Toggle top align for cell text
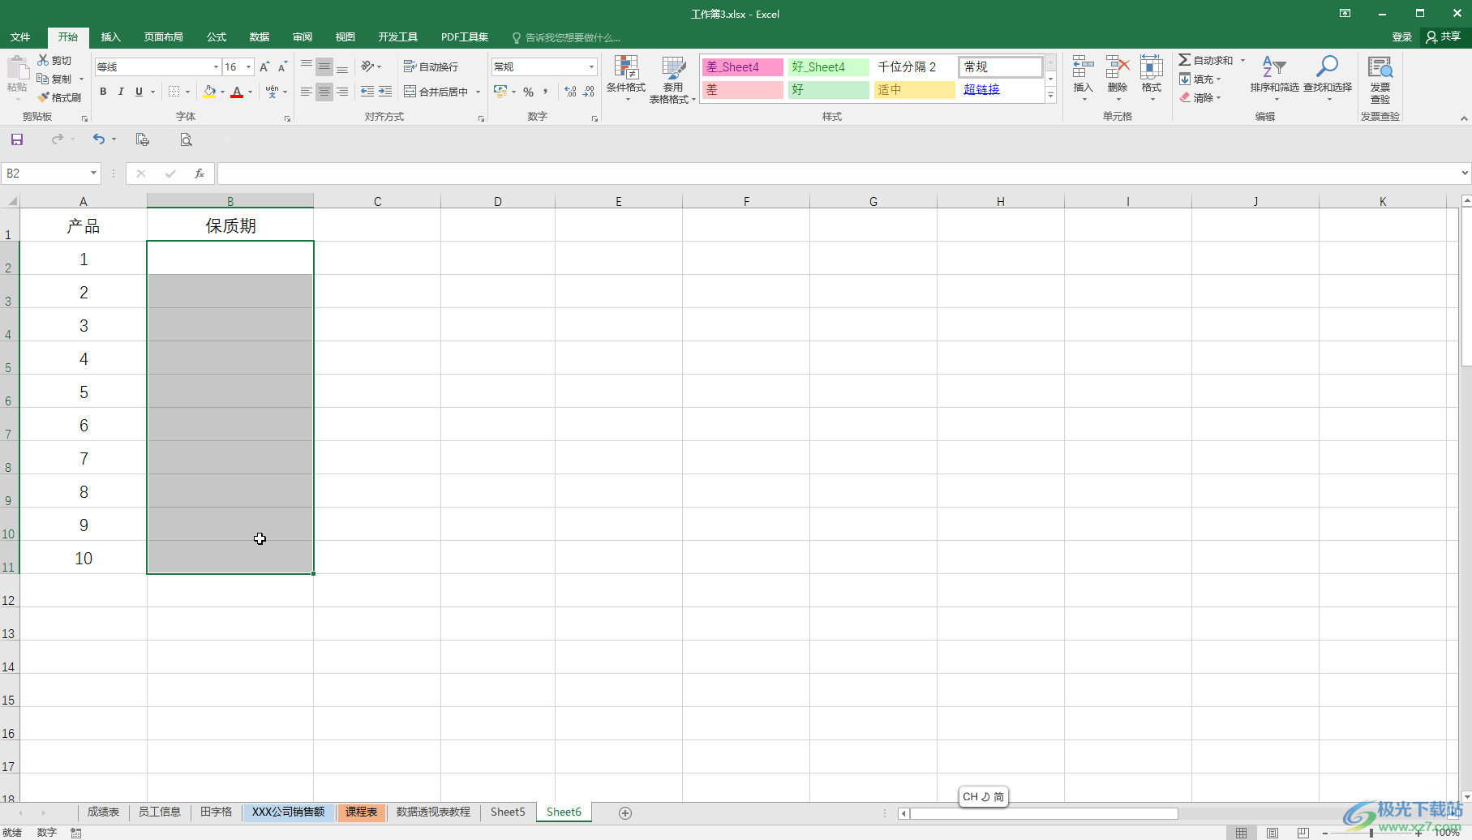Image resolution: width=1472 pixels, height=840 pixels. point(306,66)
